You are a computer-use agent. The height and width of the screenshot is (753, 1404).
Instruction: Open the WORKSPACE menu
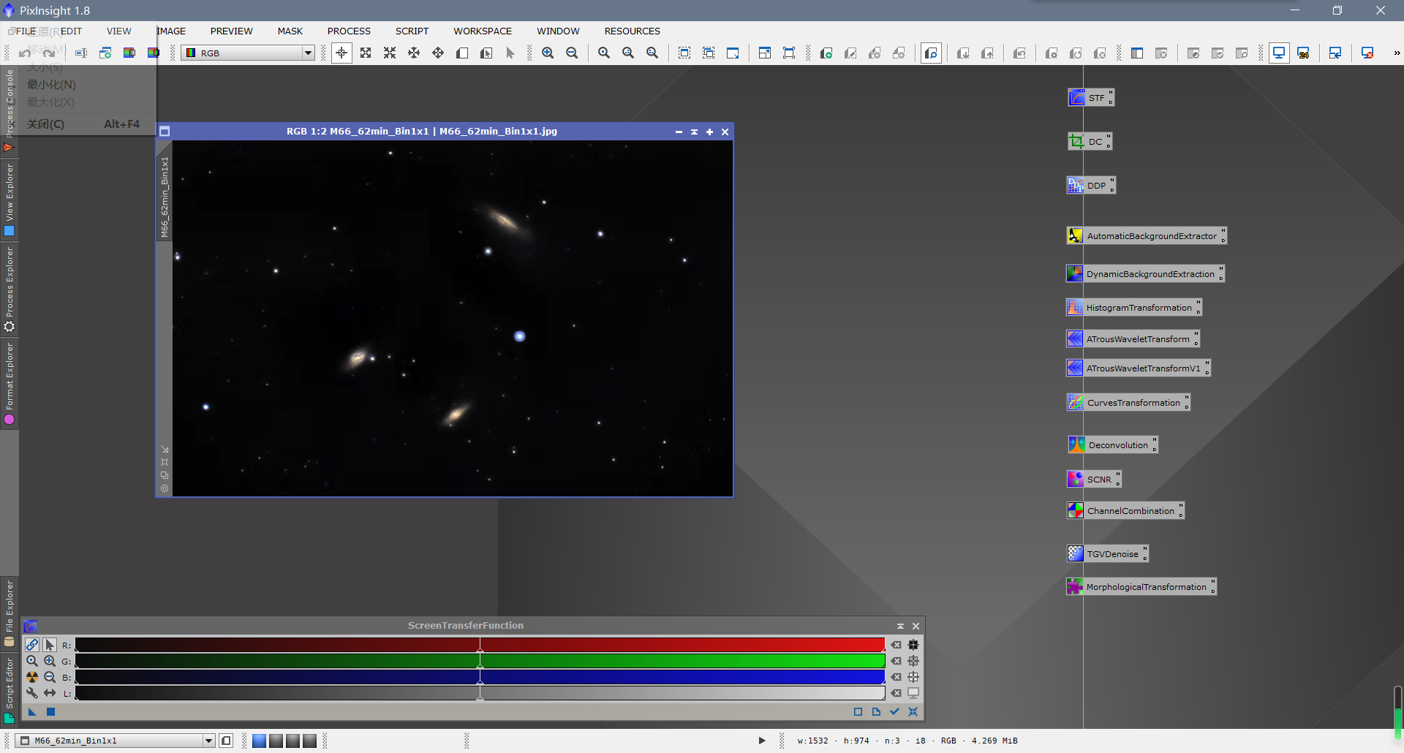pos(483,31)
